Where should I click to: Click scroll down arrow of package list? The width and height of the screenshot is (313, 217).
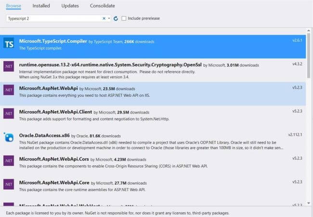309,203
